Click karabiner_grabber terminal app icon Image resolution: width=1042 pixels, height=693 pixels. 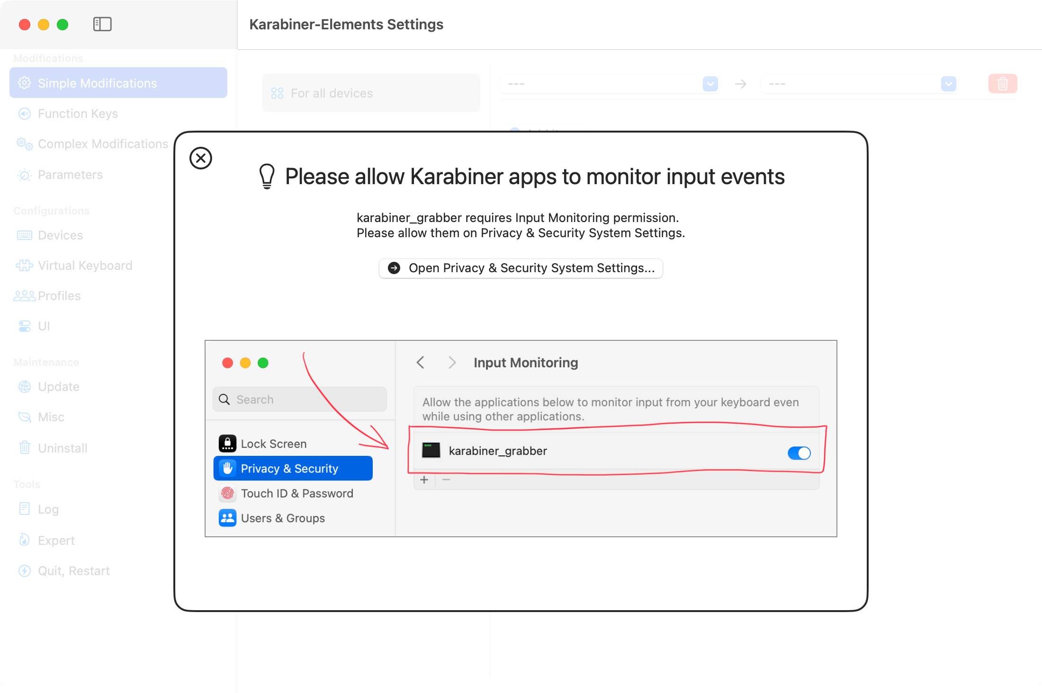(x=431, y=450)
